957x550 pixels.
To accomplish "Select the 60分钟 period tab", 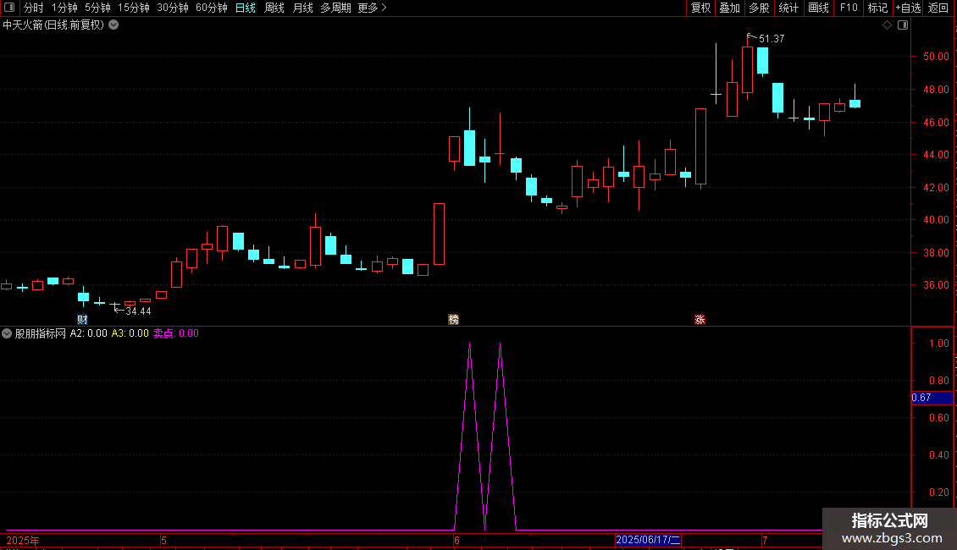I will click(x=212, y=8).
